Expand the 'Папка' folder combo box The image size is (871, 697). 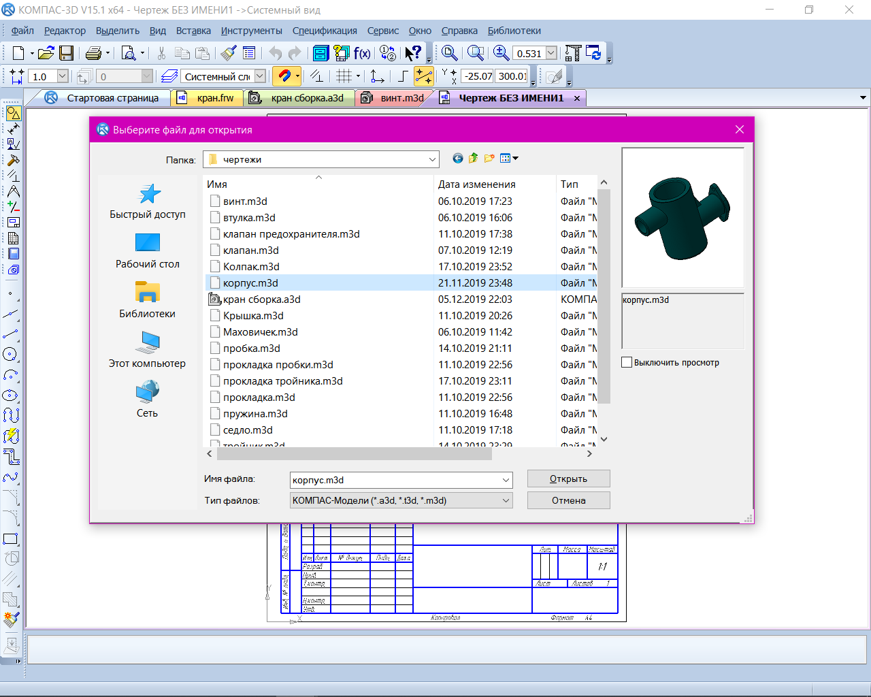click(x=432, y=159)
